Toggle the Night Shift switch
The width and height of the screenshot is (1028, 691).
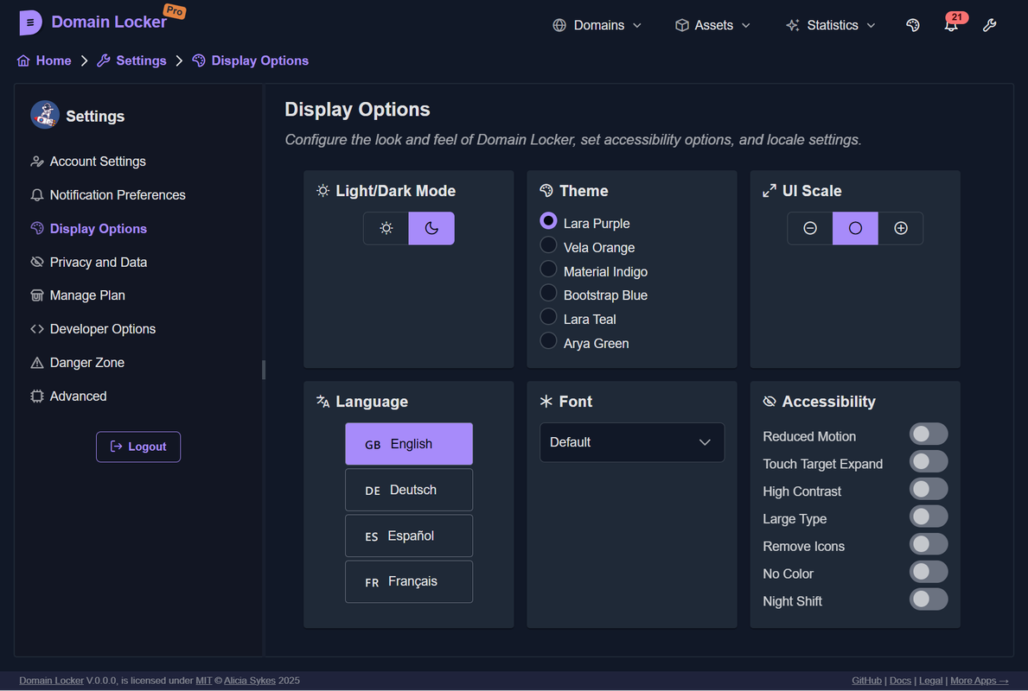tap(929, 599)
